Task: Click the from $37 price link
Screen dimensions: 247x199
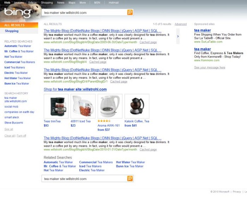Action: (104, 130)
